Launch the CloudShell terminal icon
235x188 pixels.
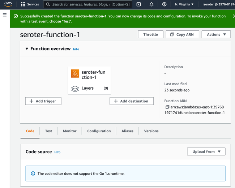(x=138, y=4)
